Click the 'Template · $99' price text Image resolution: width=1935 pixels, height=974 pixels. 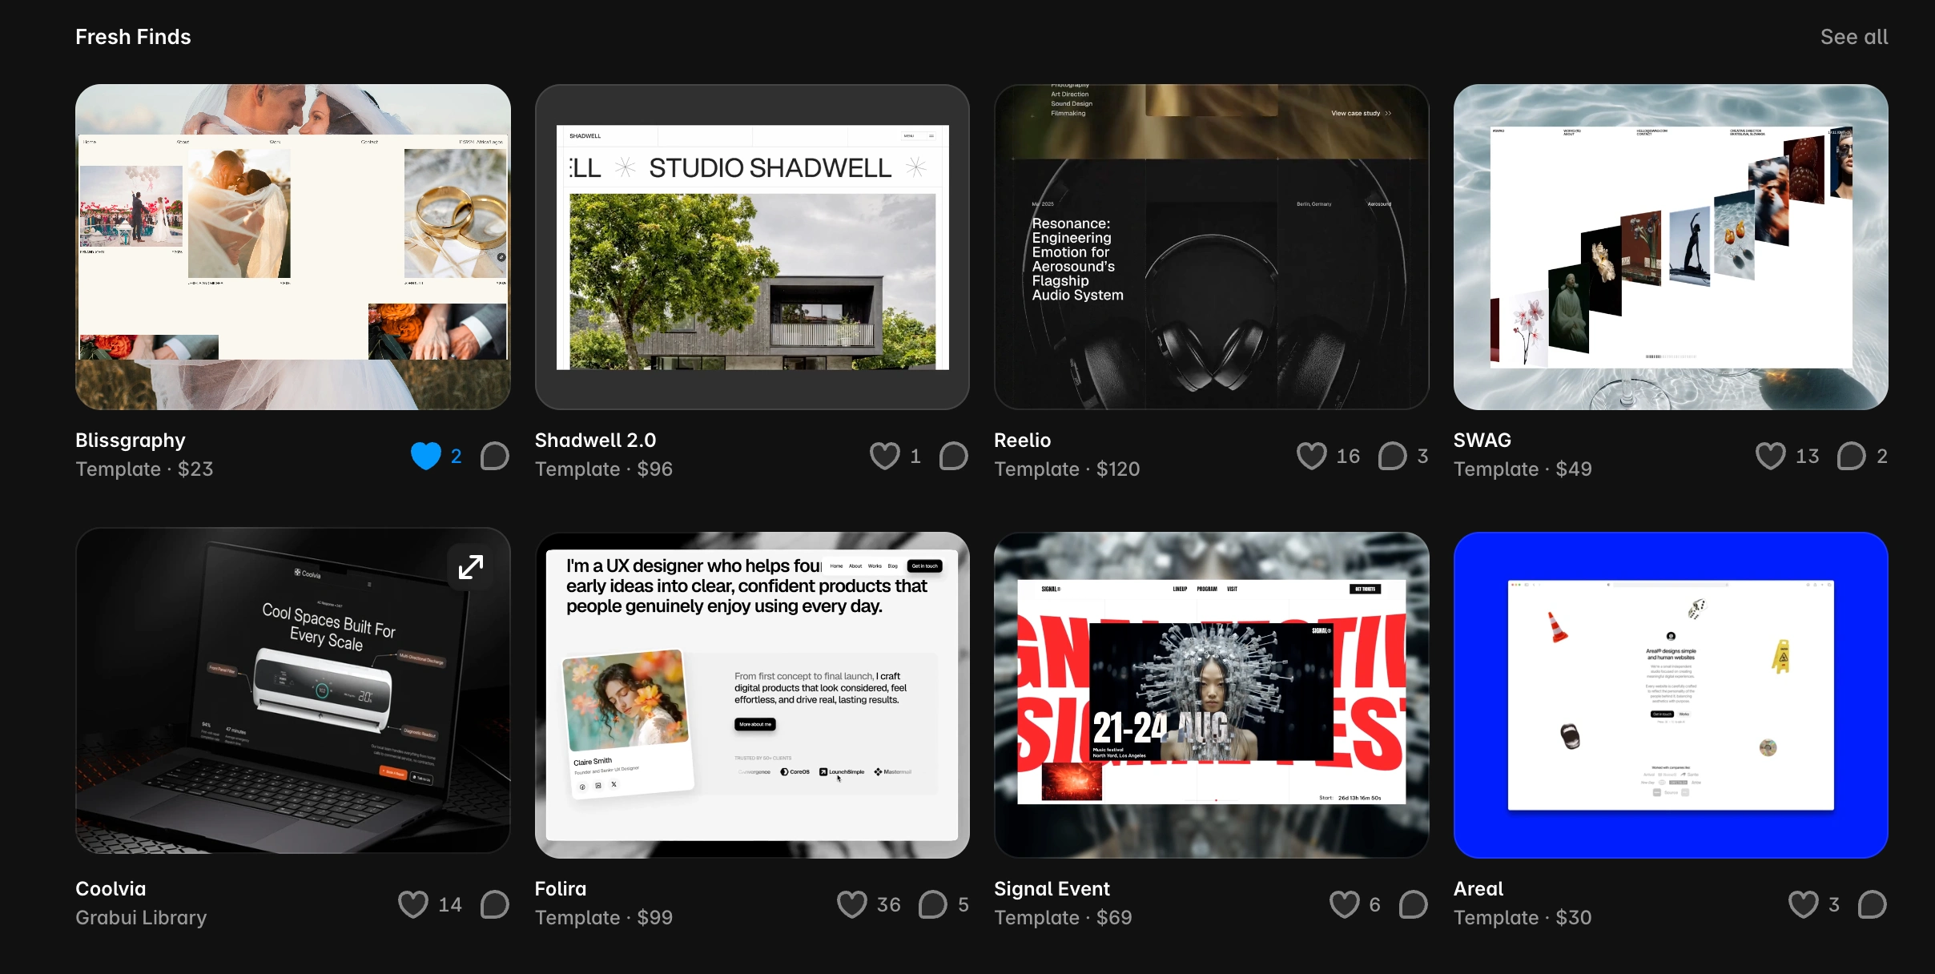click(604, 918)
